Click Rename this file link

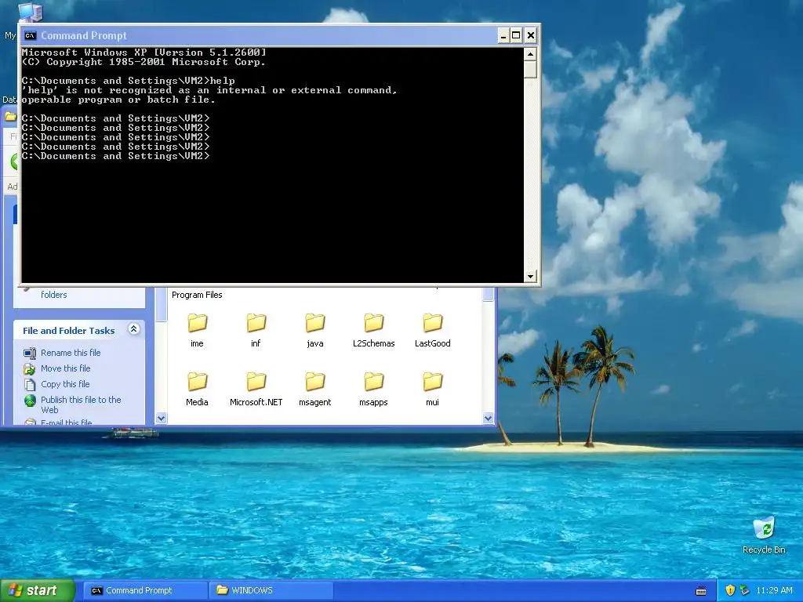pyautogui.click(x=71, y=353)
